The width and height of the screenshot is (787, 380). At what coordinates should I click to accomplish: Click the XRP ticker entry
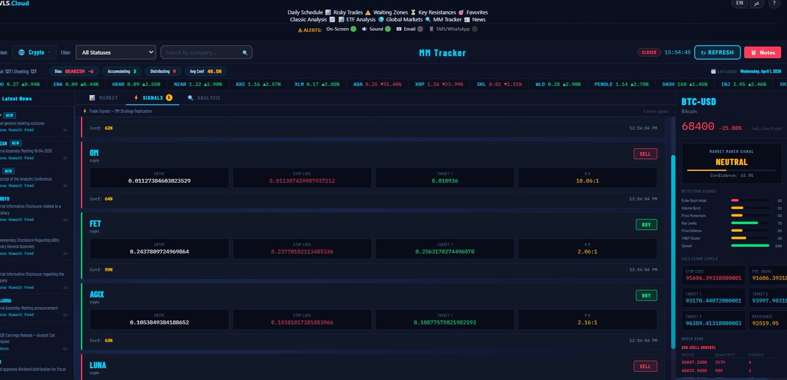click(439, 85)
